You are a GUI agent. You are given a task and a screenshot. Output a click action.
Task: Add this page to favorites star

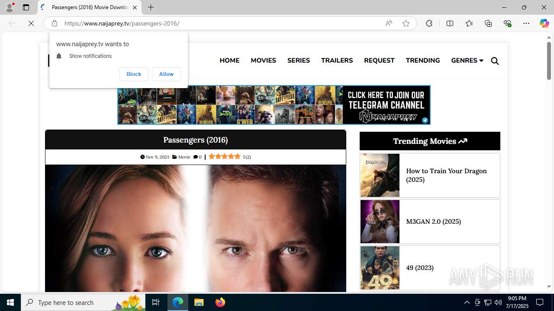[406, 23]
